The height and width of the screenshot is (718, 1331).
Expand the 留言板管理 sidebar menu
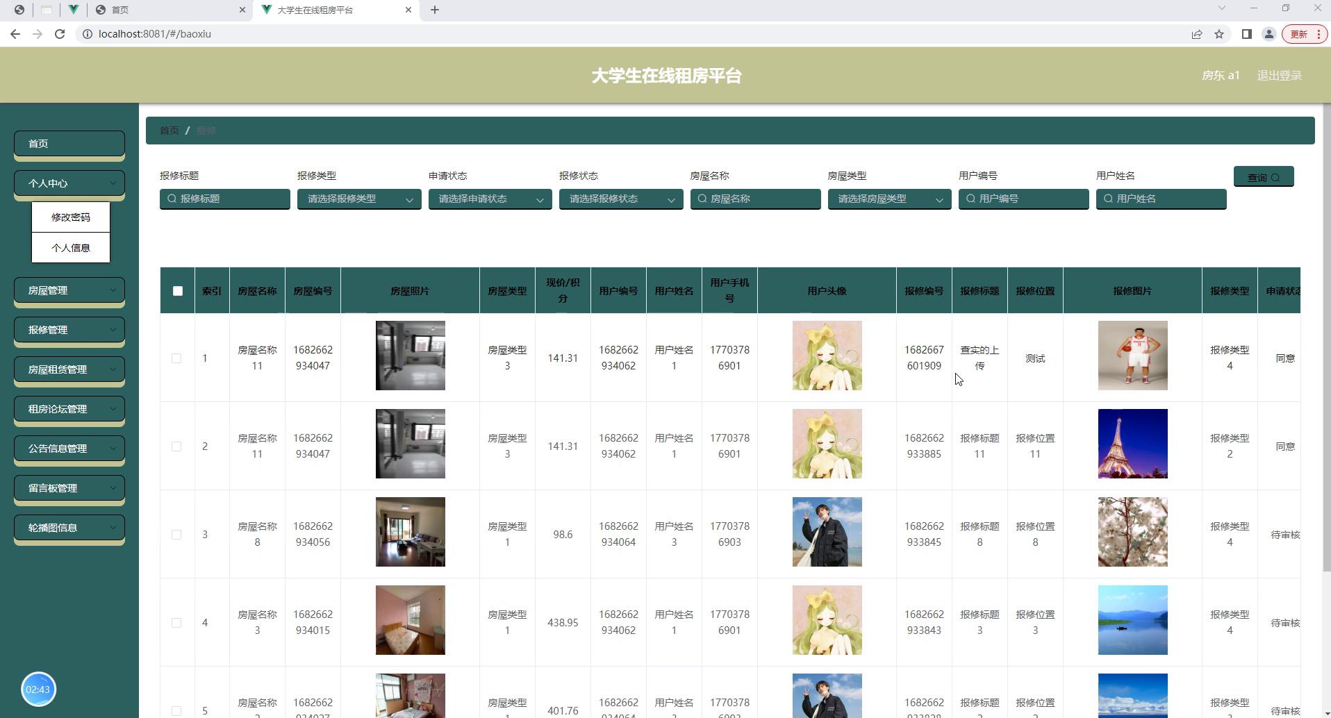[69, 488]
